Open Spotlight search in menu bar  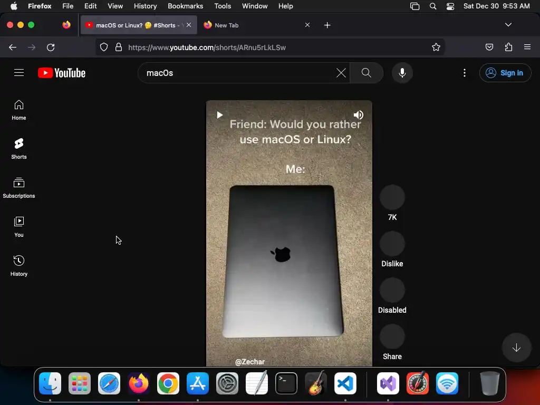(x=433, y=6)
